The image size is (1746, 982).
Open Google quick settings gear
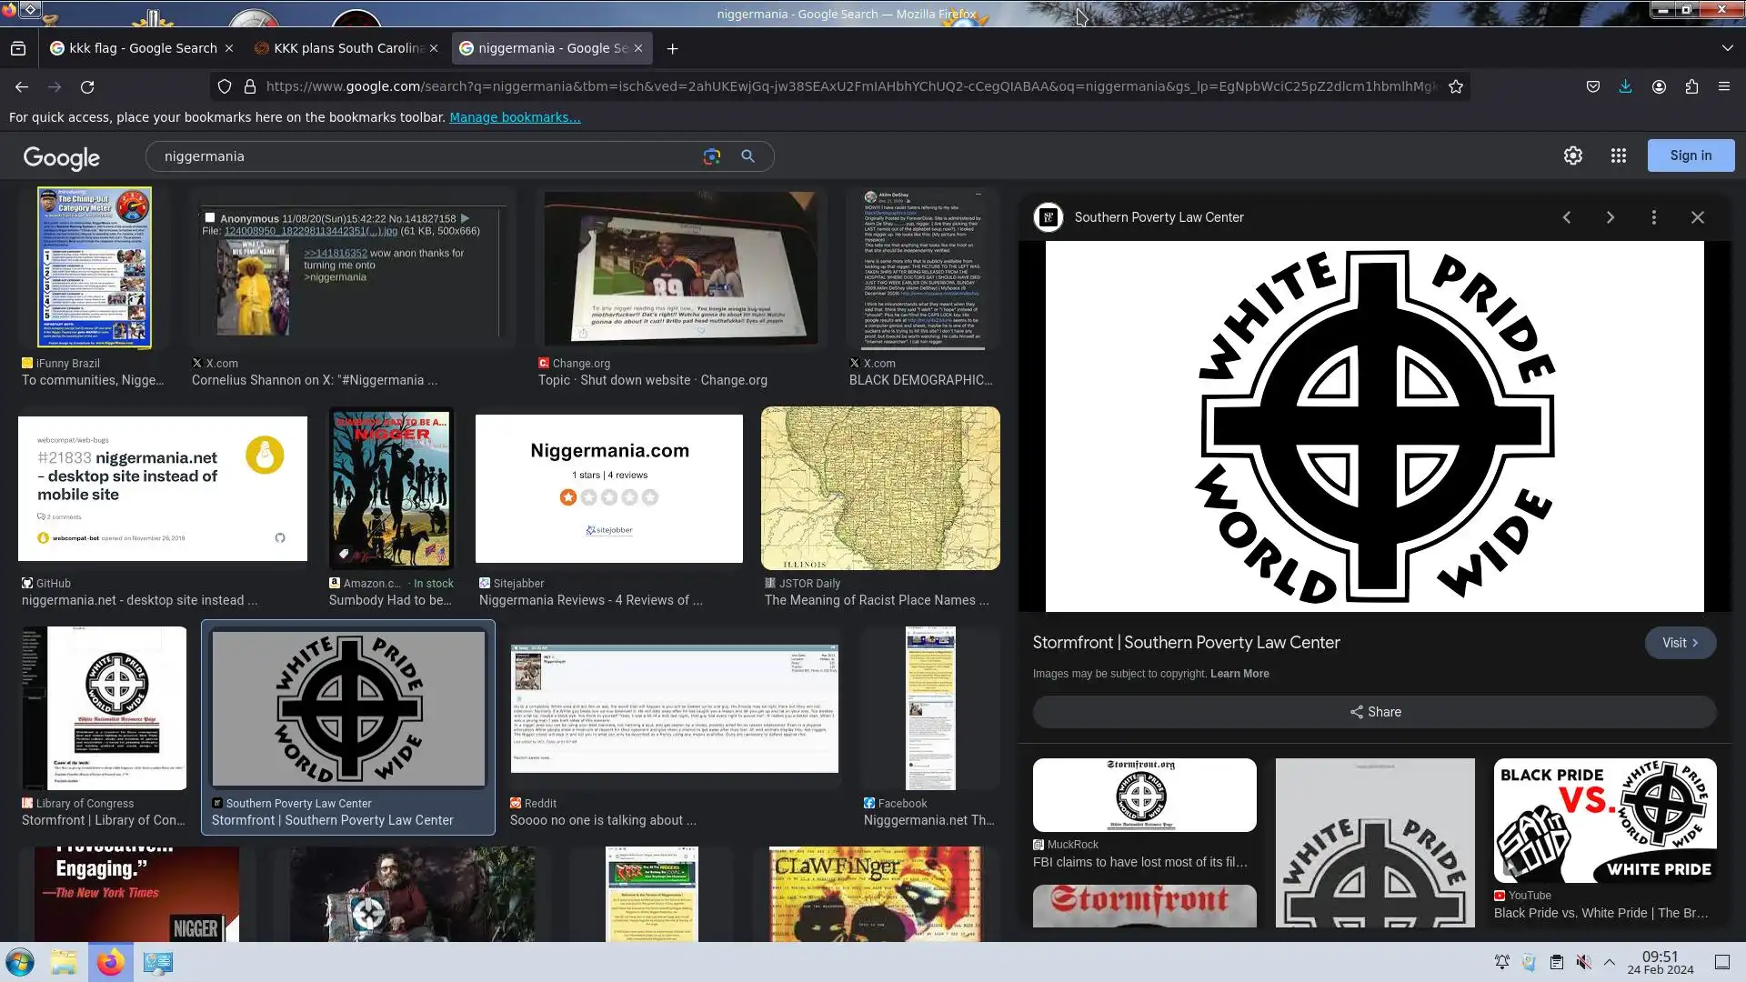1572,155
